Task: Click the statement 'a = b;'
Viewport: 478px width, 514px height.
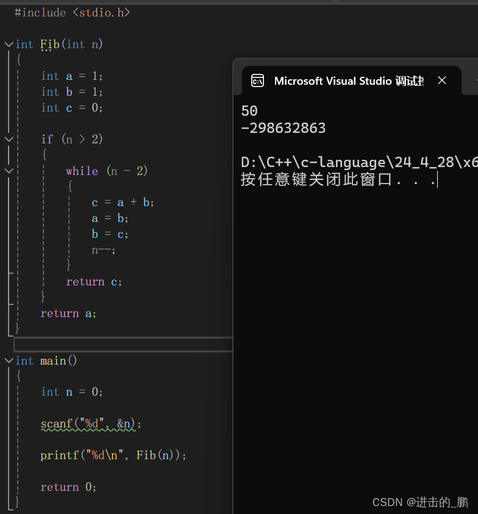Action: pos(110,218)
